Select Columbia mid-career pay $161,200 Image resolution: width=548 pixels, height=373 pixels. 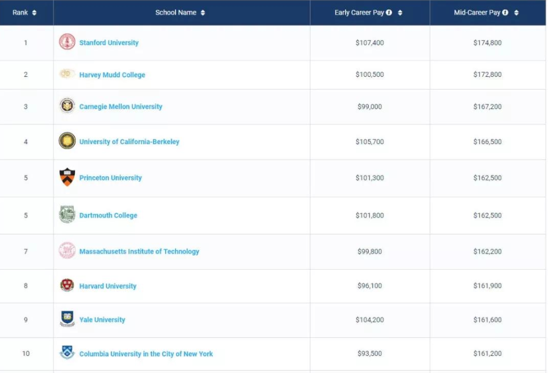(487, 353)
